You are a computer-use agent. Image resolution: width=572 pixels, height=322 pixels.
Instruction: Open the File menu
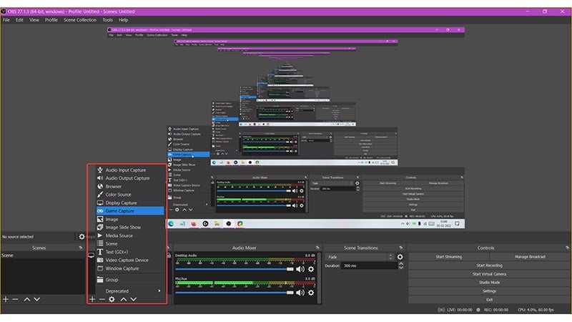point(6,20)
